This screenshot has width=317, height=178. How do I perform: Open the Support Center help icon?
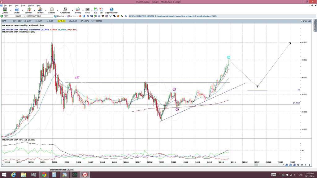pyautogui.click(x=111, y=10)
